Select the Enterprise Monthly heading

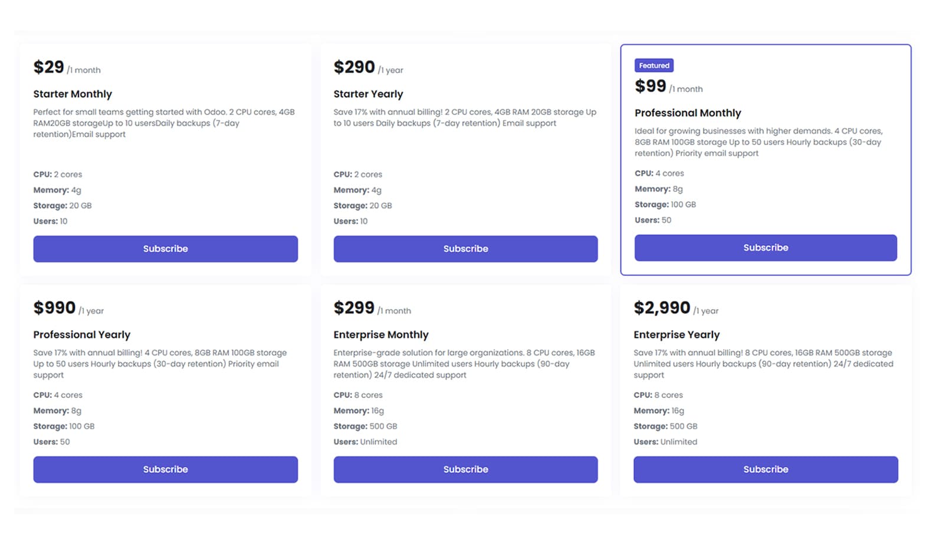click(380, 334)
